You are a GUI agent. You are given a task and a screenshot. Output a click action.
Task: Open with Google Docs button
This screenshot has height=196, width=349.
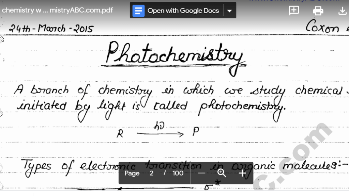tap(177, 11)
